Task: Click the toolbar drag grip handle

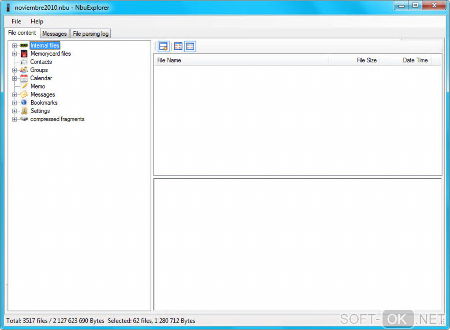Action: coord(155,46)
